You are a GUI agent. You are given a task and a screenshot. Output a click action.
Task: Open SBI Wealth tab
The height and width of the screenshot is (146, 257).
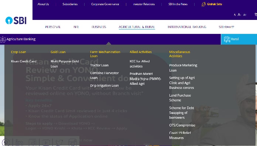(226, 27)
